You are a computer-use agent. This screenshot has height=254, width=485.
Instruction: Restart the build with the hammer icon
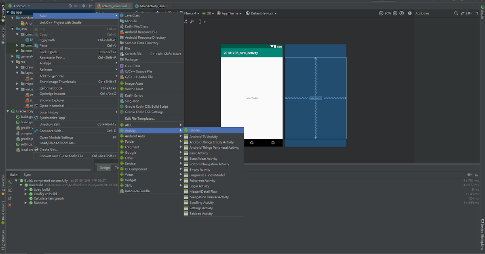click(x=9, y=182)
